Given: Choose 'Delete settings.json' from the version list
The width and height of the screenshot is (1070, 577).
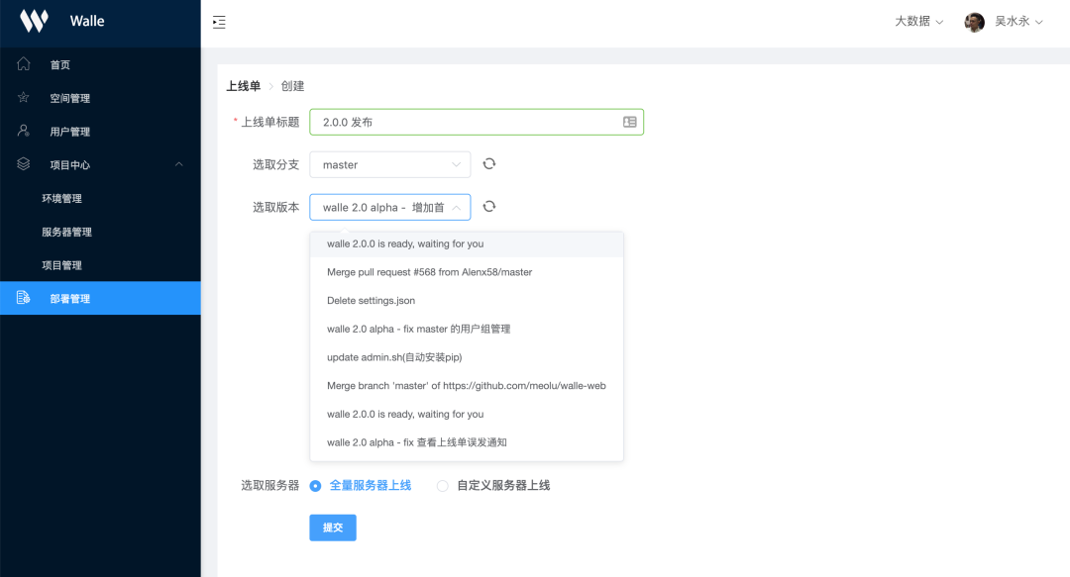Looking at the screenshot, I should click(372, 300).
